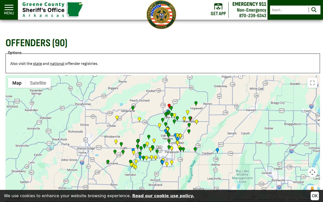Viewport: 323px width, 202px height.
Task: Call the non-emergency number 870-239-6343
Action: click(x=253, y=15)
